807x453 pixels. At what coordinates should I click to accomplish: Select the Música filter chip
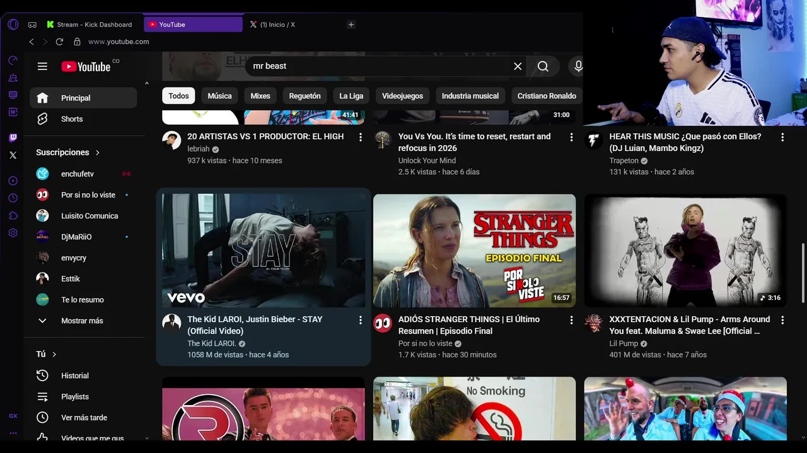click(219, 96)
